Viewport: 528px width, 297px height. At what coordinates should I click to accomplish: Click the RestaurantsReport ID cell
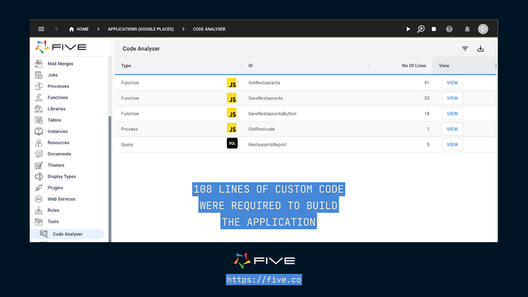tap(267, 145)
